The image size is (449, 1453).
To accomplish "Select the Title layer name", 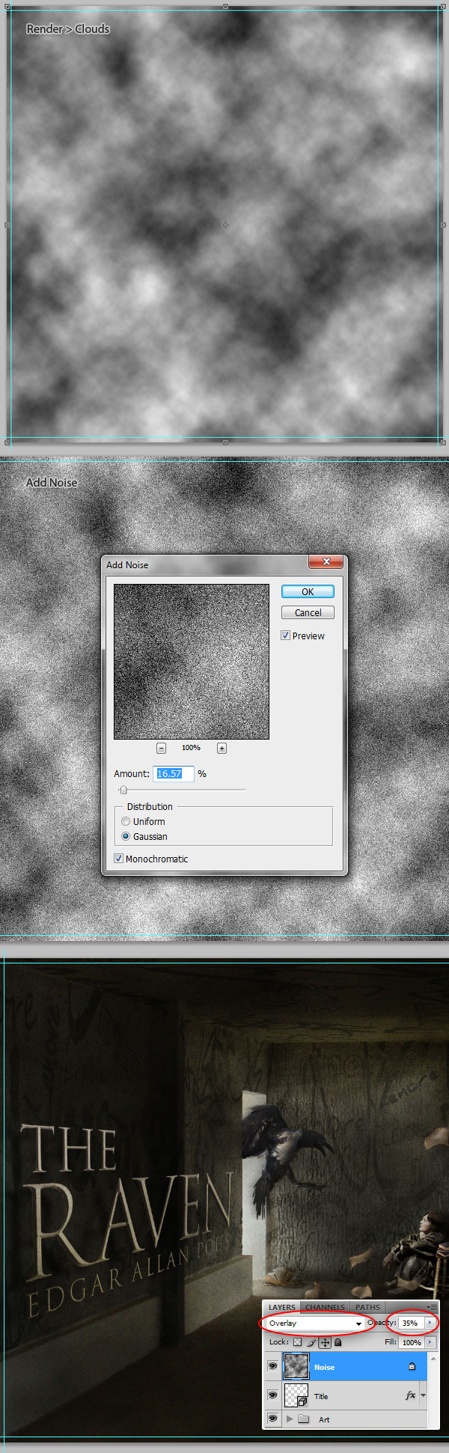I will click(x=321, y=1396).
